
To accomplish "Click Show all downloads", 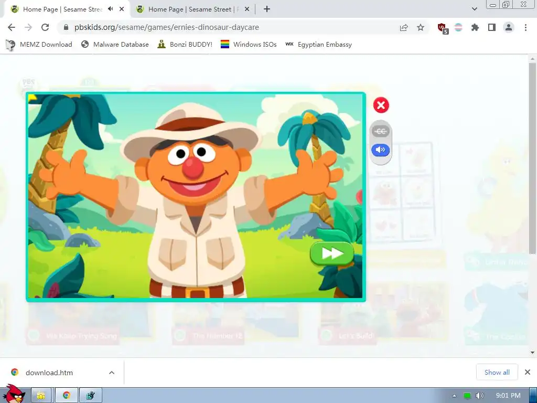I will (497, 372).
